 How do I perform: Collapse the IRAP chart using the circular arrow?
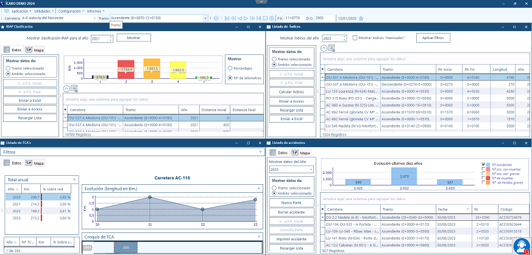(66, 88)
